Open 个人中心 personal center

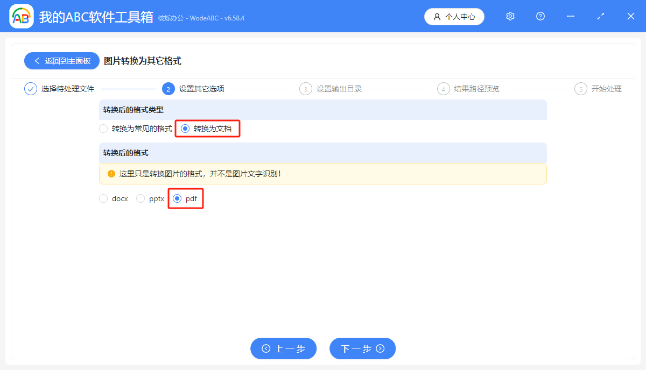(454, 17)
